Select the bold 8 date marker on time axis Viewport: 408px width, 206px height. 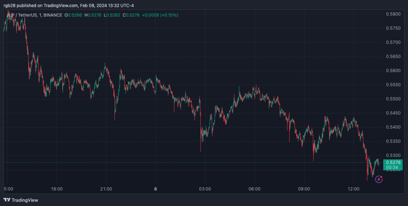point(156,189)
